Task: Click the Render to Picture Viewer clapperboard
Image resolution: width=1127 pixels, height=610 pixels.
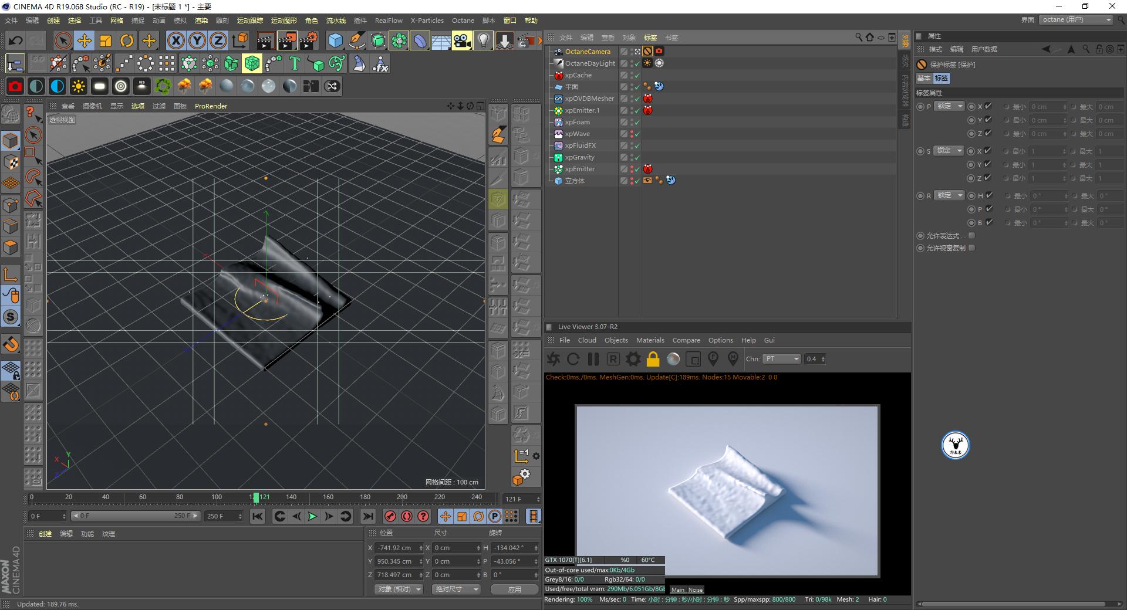Action: click(287, 40)
